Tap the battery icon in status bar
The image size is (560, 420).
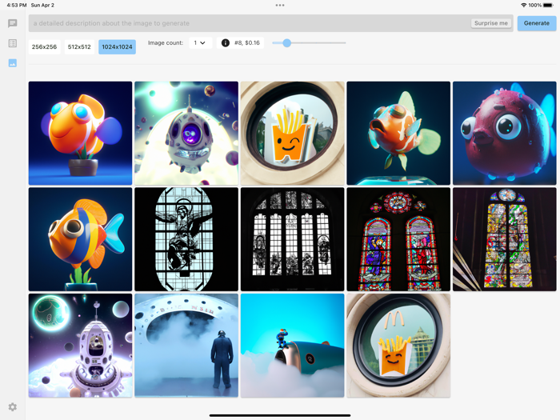548,5
